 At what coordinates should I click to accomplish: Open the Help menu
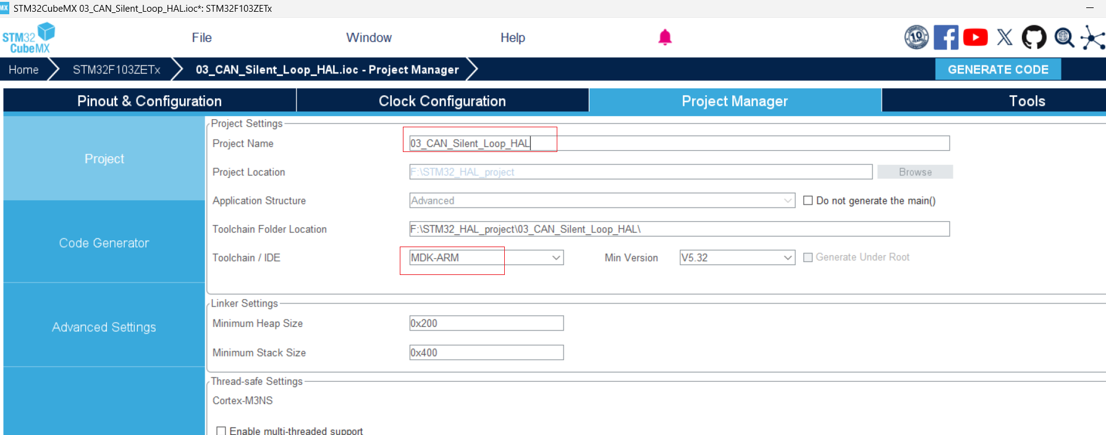click(513, 38)
